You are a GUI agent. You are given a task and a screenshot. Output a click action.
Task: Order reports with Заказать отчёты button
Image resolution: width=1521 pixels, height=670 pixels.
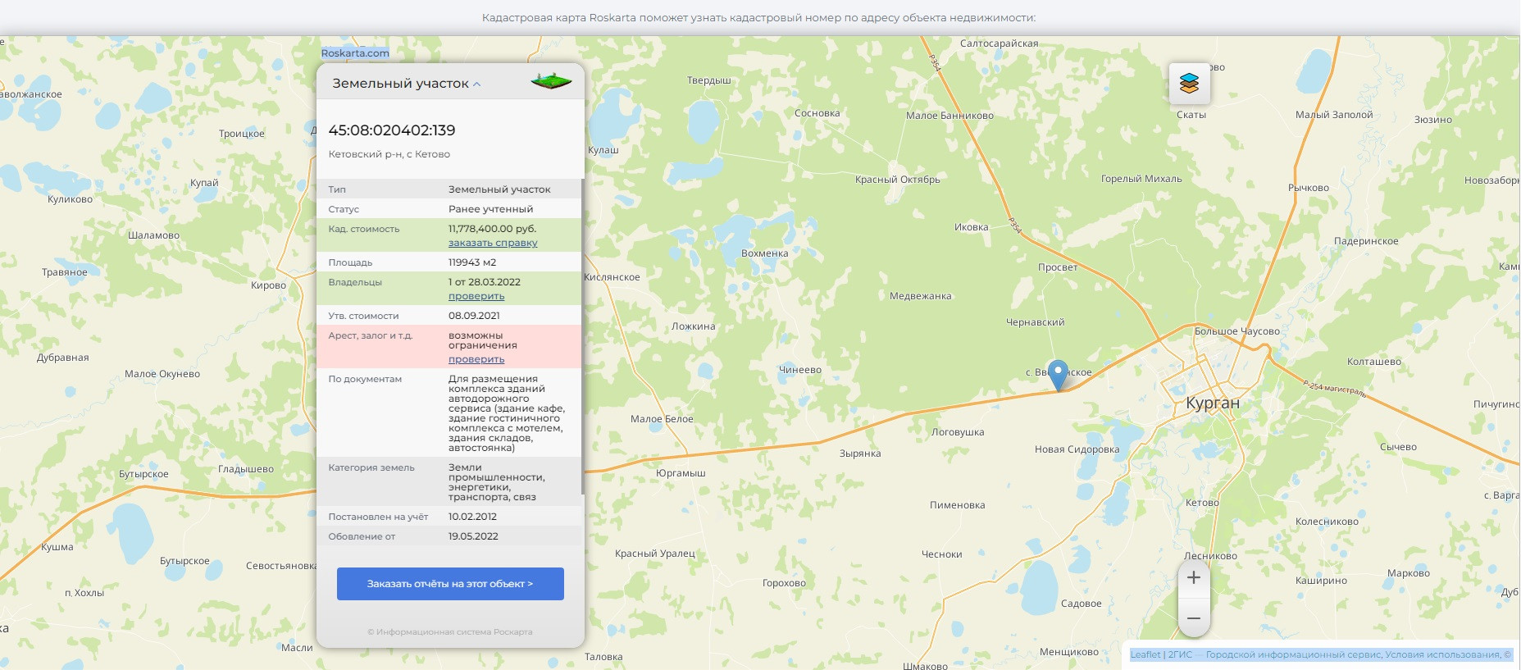tap(450, 584)
